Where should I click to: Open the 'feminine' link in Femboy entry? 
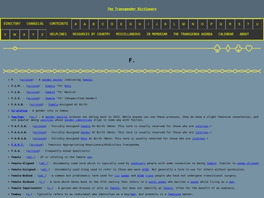coord(174,194)
